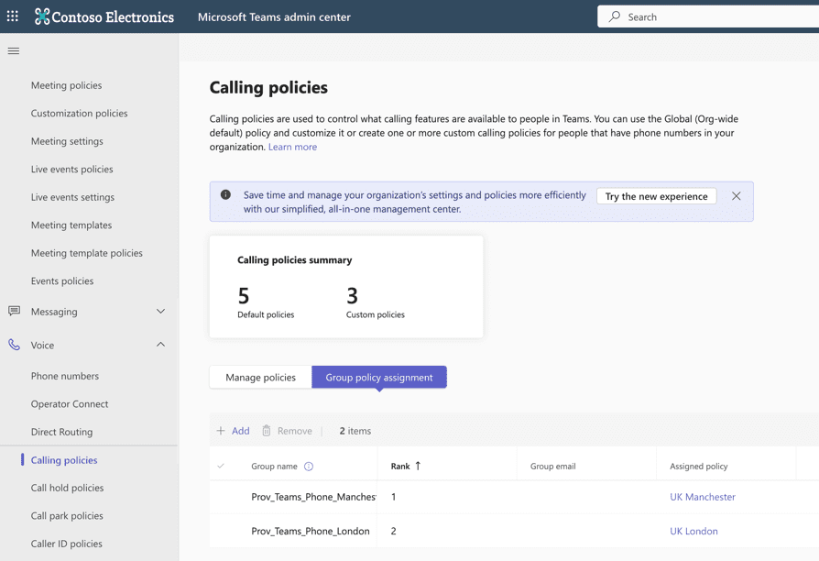Click the hamburger menu to collapse navigation
The width and height of the screenshot is (819, 561).
point(13,51)
